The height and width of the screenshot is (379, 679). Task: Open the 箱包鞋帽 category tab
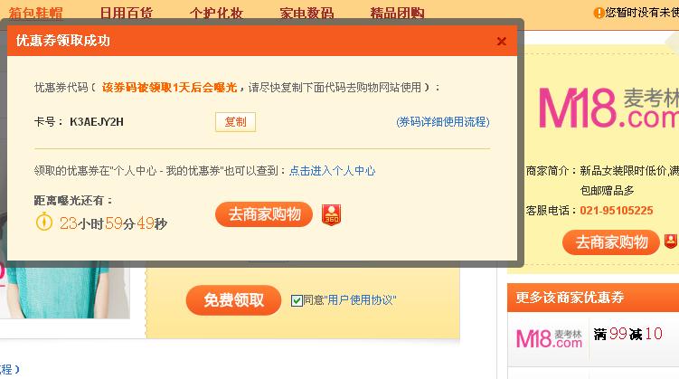click(36, 13)
